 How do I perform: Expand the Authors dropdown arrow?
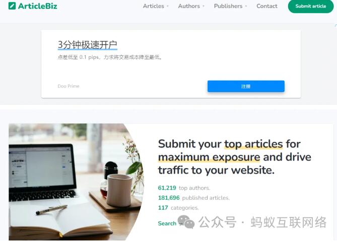204,6
